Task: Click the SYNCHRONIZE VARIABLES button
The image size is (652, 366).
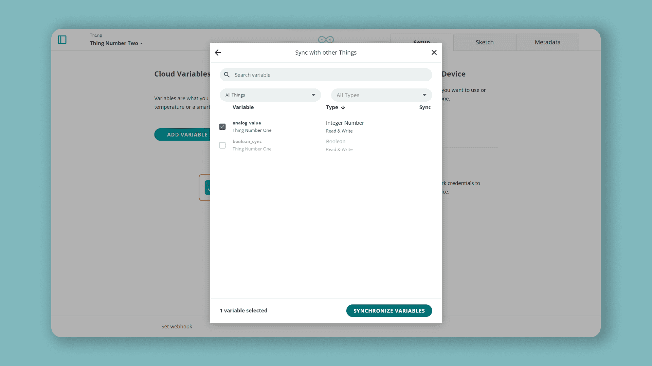Action: tap(389, 310)
